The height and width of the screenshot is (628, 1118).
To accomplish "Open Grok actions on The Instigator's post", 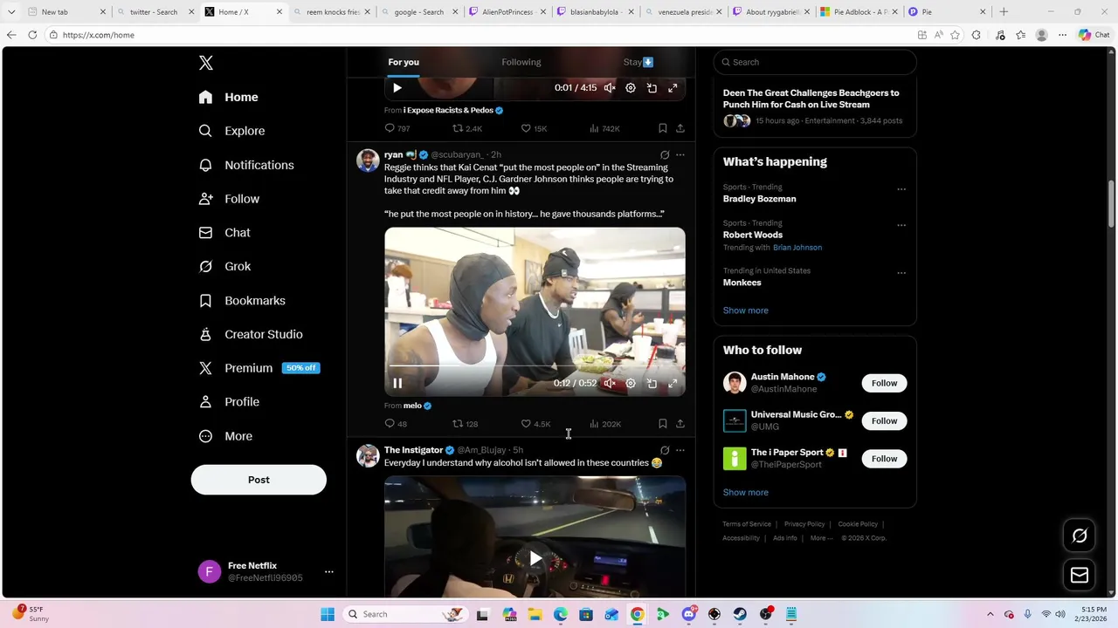I will coord(665,451).
